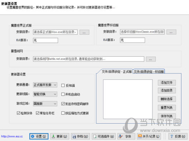
Task: Browse for 怀旧服 install directory with ... button
Action: click(x=171, y=32)
